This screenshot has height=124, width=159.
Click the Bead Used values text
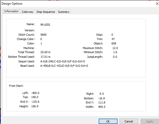point(64,66)
